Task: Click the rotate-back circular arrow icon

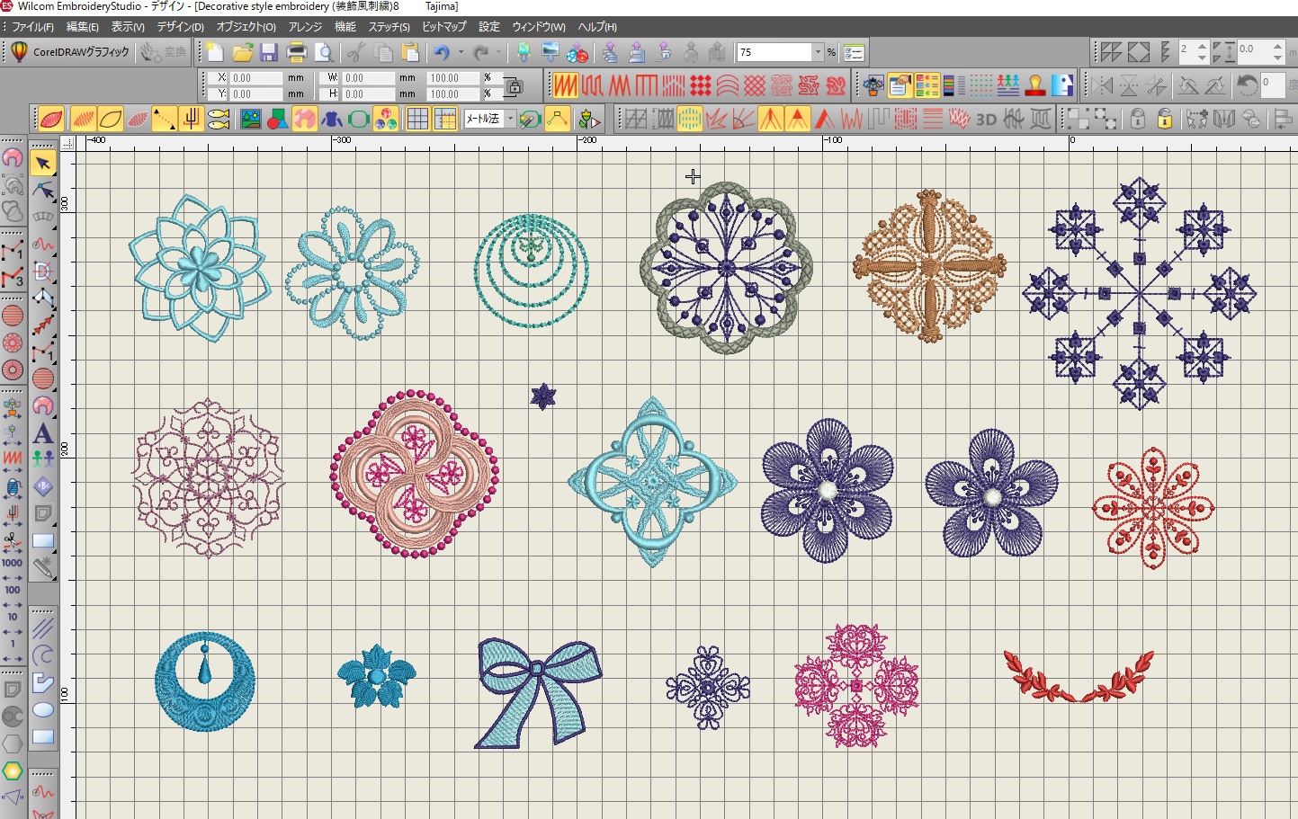Action: (x=1247, y=85)
